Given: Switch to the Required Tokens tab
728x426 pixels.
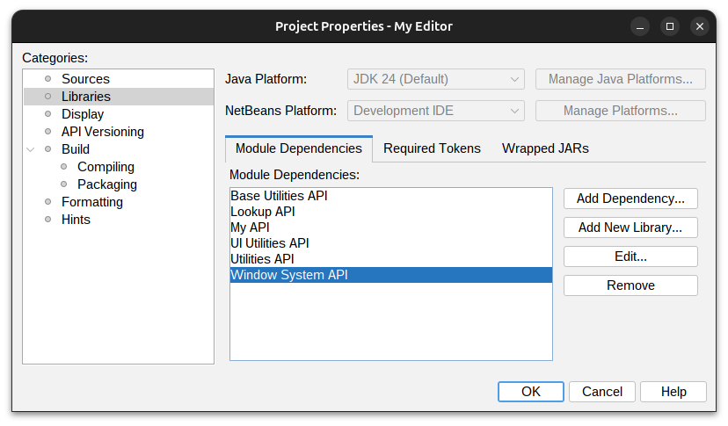Looking at the screenshot, I should [432, 148].
